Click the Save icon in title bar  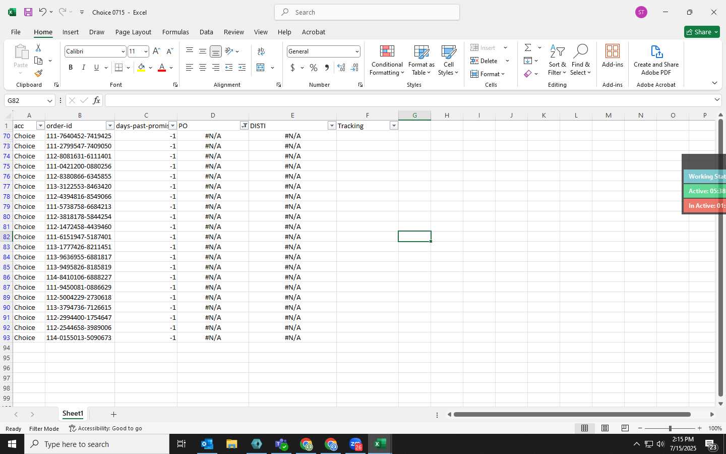28,12
